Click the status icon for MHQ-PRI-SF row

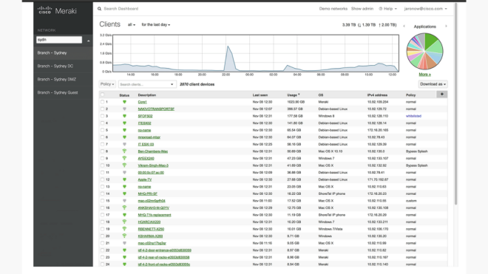(x=124, y=193)
